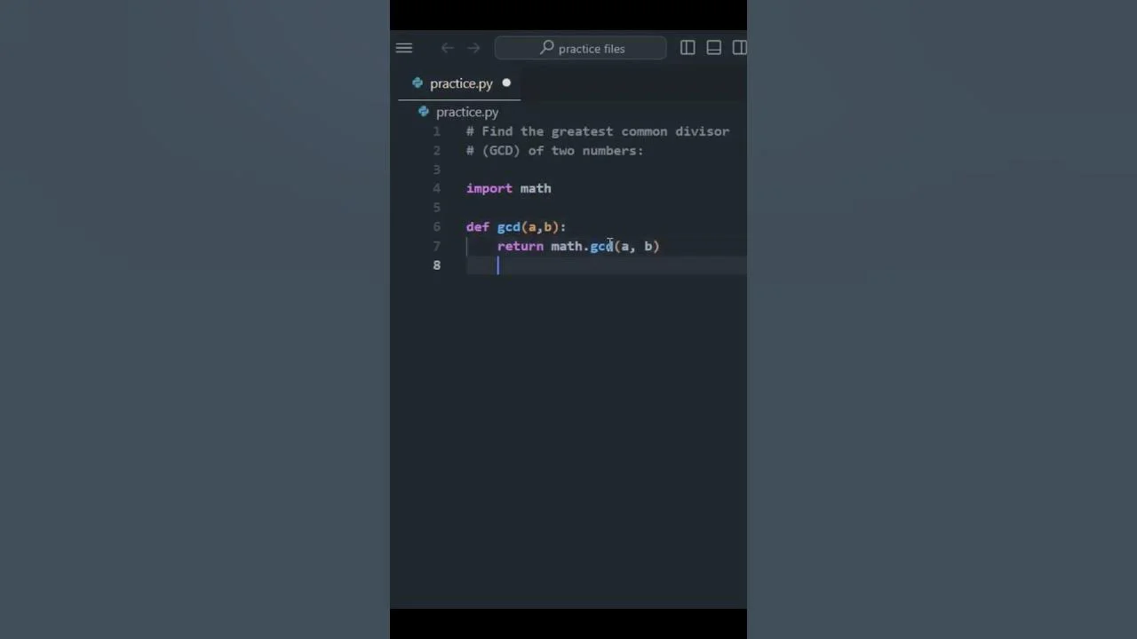Click the Python icon on practice.py tab
This screenshot has height=639, width=1137.
[417, 83]
